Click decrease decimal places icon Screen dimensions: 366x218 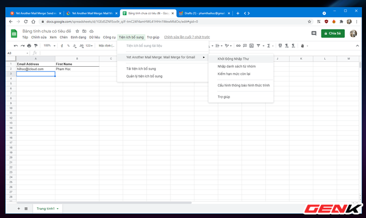74,46
